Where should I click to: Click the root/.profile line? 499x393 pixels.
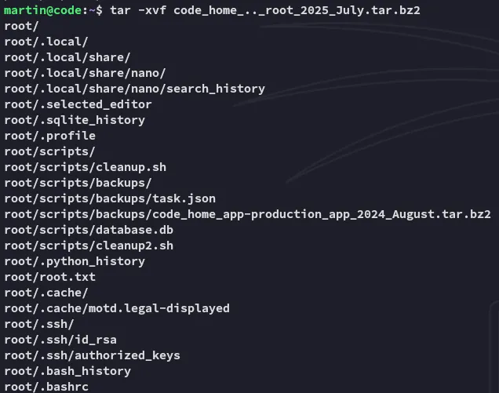tap(49, 136)
